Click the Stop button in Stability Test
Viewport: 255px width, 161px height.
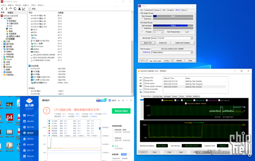coord(155,152)
